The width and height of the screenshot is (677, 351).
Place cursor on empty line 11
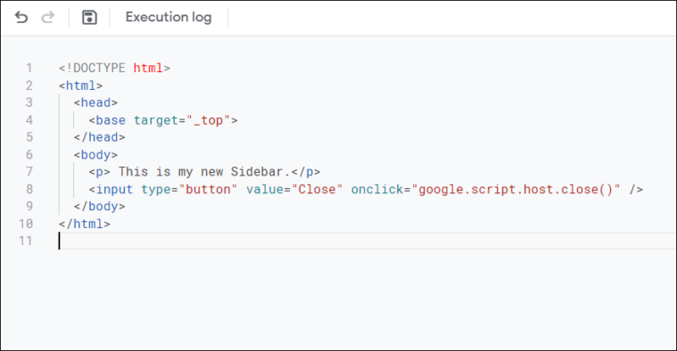[367, 241]
